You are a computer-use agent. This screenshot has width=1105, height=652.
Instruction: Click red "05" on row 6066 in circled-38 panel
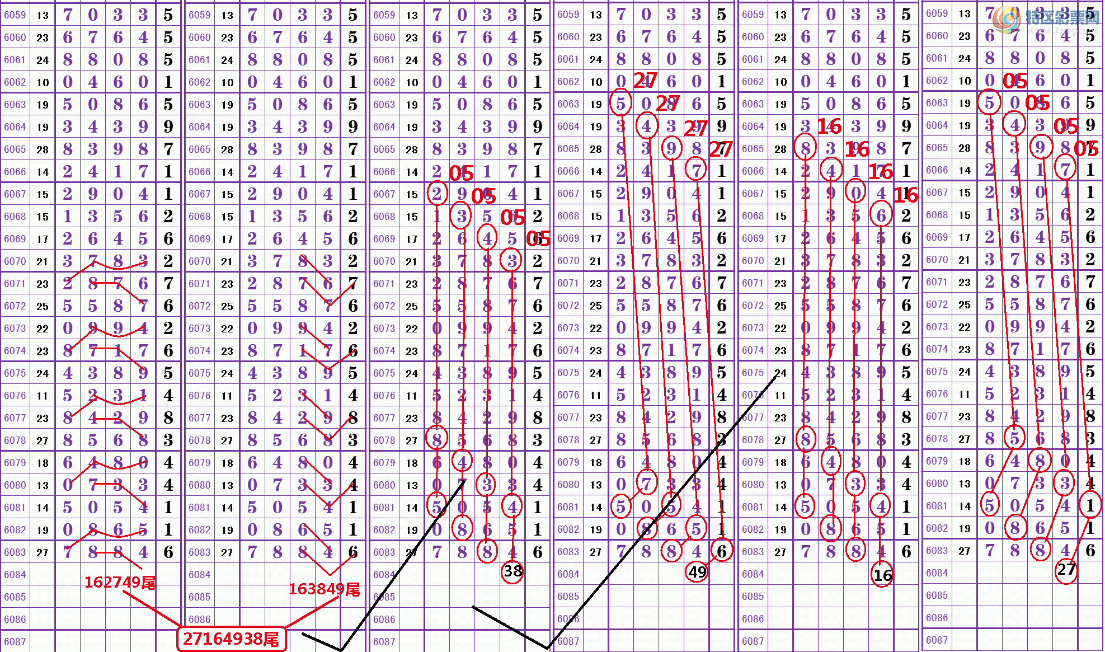point(462,173)
